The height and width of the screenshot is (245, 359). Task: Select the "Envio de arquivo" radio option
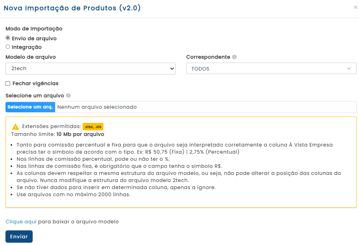tap(8, 38)
